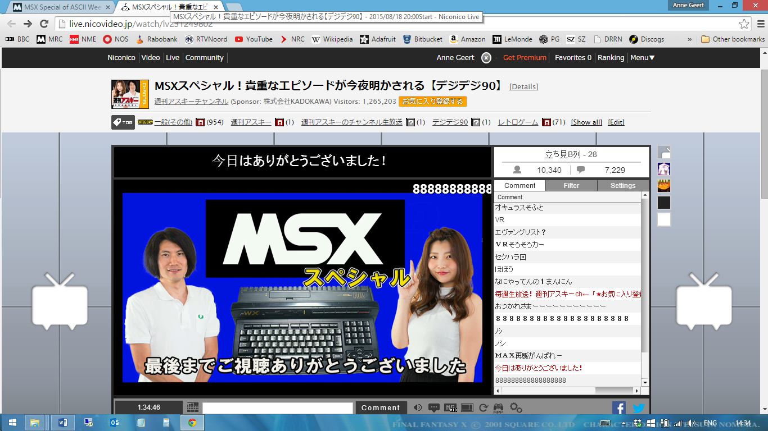Select comment MAX再販がんばれー

point(567,356)
